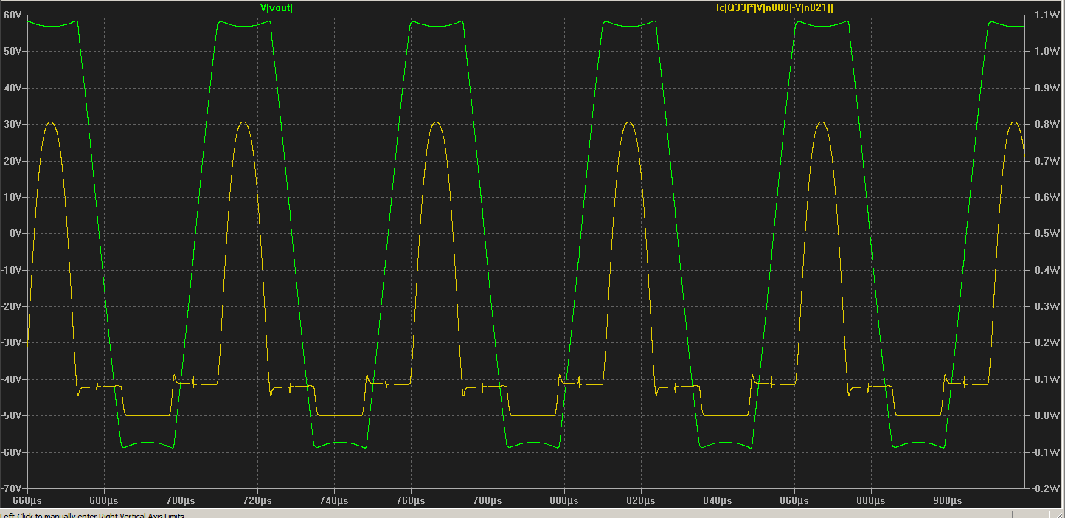This screenshot has height=518, width=1065.
Task: Click the 840µs time axis label
Action: tap(717, 500)
